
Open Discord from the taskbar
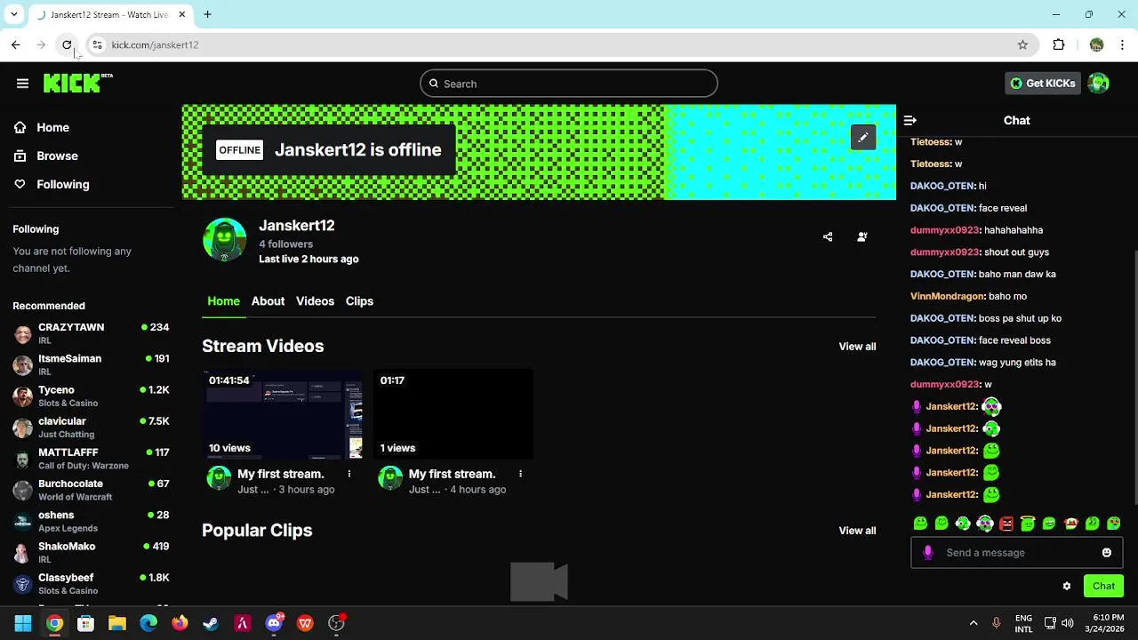pyautogui.click(x=274, y=623)
